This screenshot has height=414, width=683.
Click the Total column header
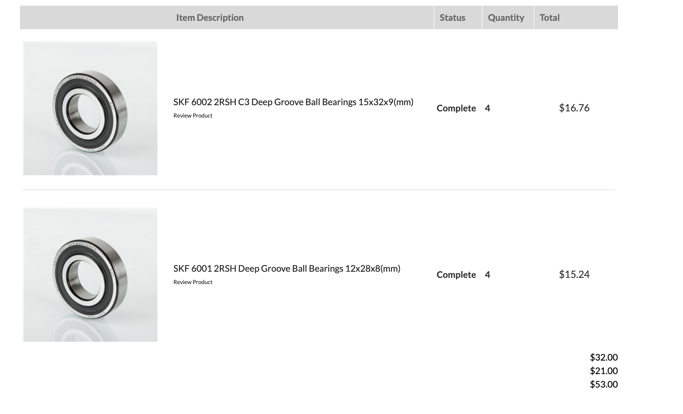click(549, 18)
